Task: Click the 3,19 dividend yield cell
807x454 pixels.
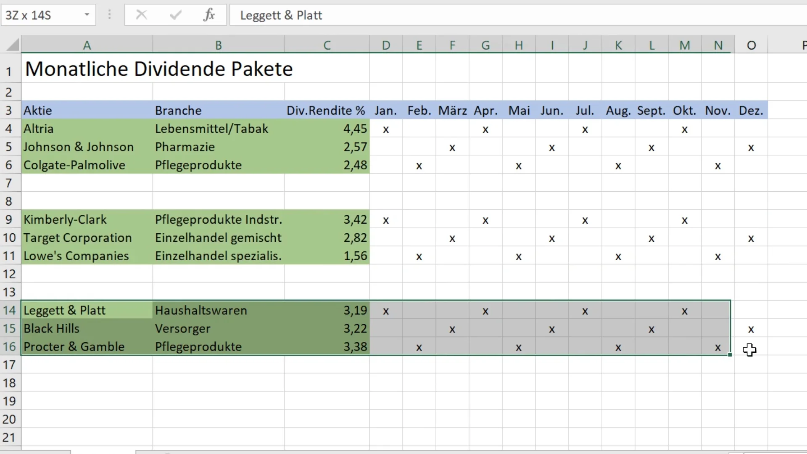Action: (x=327, y=310)
